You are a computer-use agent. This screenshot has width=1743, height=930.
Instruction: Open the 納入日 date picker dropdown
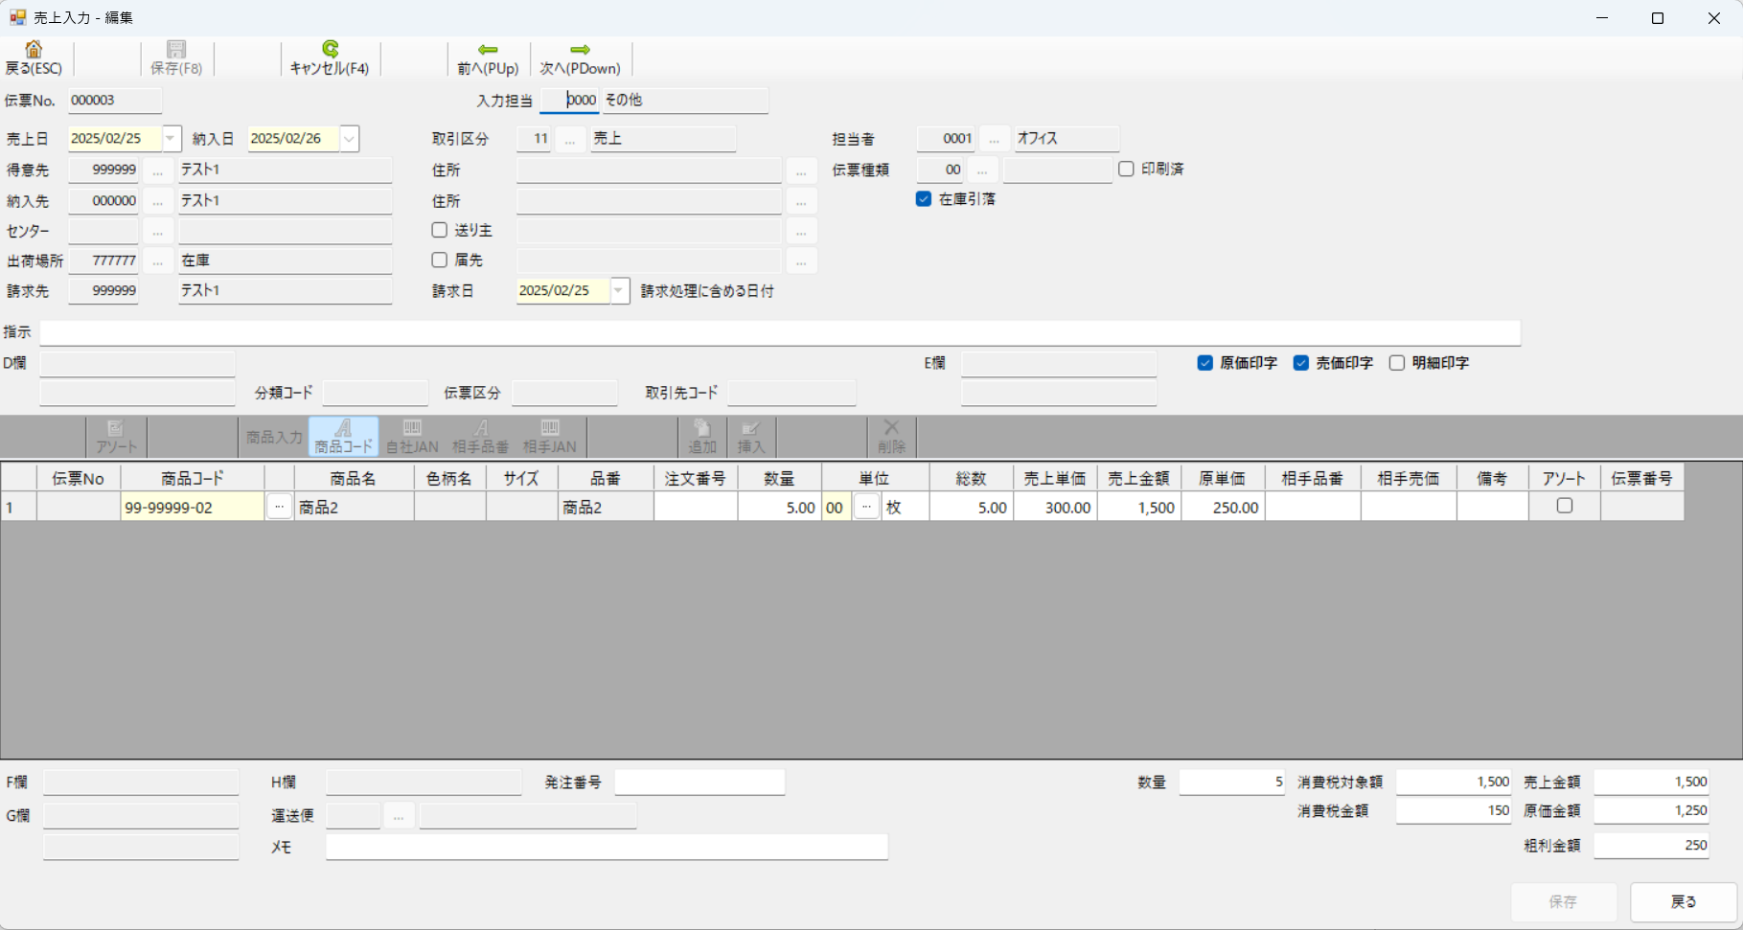click(349, 139)
